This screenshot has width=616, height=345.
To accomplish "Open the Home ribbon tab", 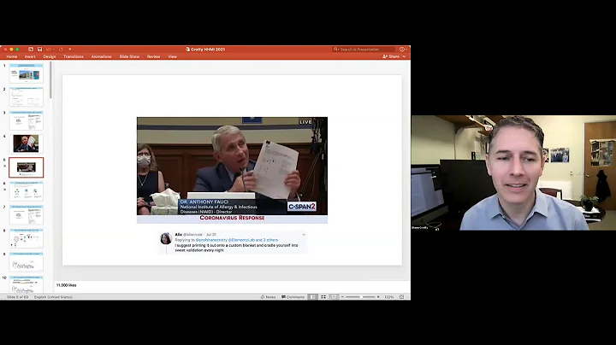I will point(12,57).
